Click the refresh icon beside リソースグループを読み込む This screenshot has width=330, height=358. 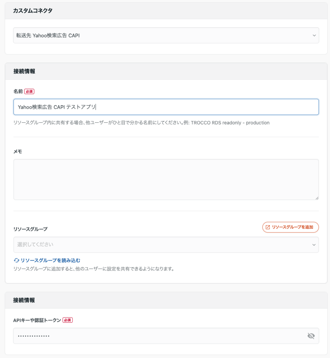(x=16, y=260)
